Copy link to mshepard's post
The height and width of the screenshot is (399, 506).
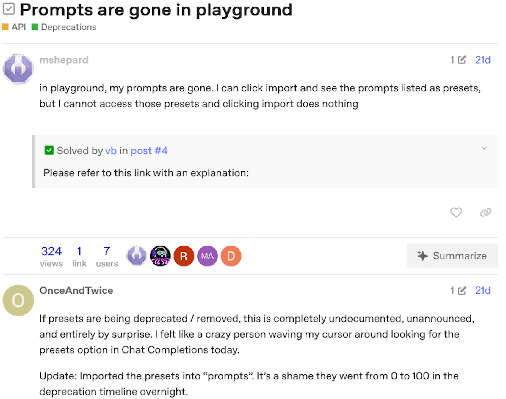[485, 212]
